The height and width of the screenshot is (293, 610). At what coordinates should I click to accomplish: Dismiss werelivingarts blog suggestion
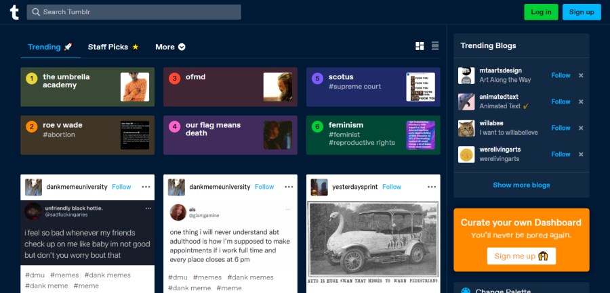tap(581, 154)
